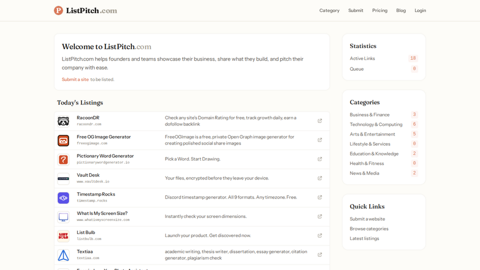Open external link icon for List Bulb

(x=319, y=235)
